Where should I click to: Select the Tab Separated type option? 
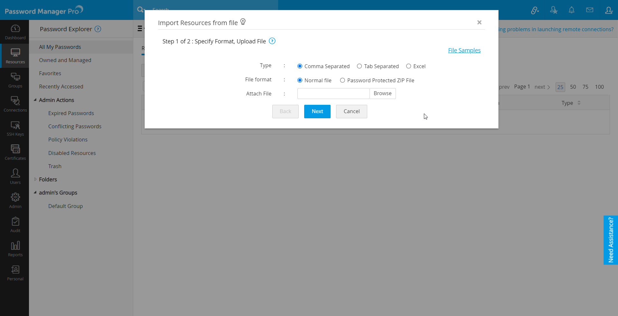(359, 66)
